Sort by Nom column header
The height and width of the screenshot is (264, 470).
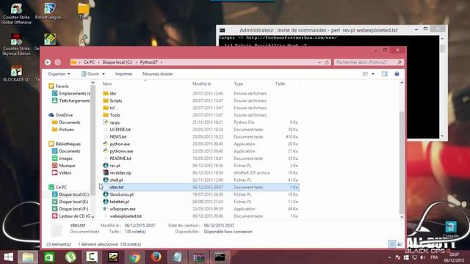pyautogui.click(x=107, y=84)
